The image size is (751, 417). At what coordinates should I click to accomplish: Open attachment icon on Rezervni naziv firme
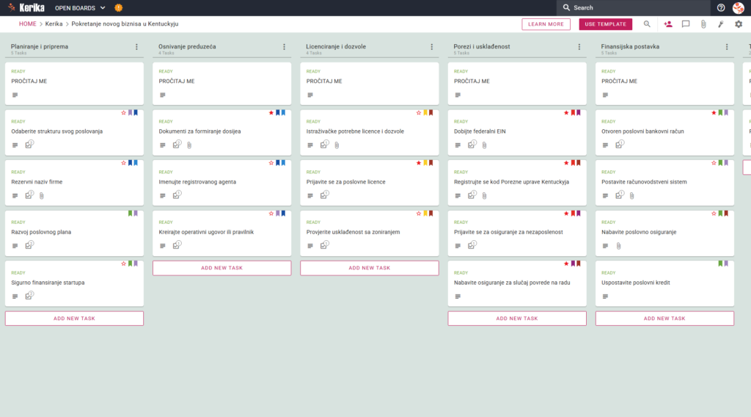pyautogui.click(x=42, y=195)
